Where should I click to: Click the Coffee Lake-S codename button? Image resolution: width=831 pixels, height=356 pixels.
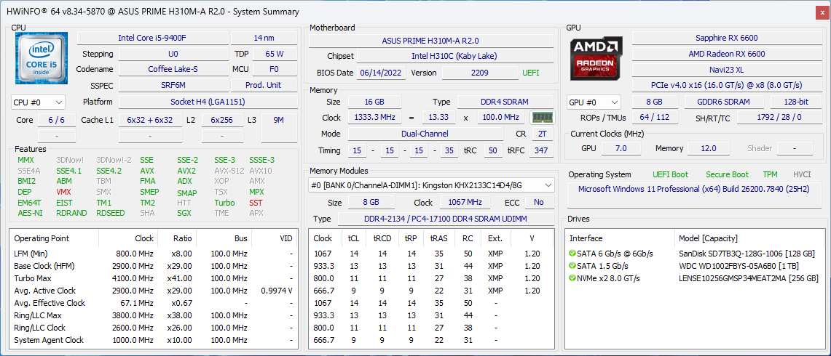(173, 70)
